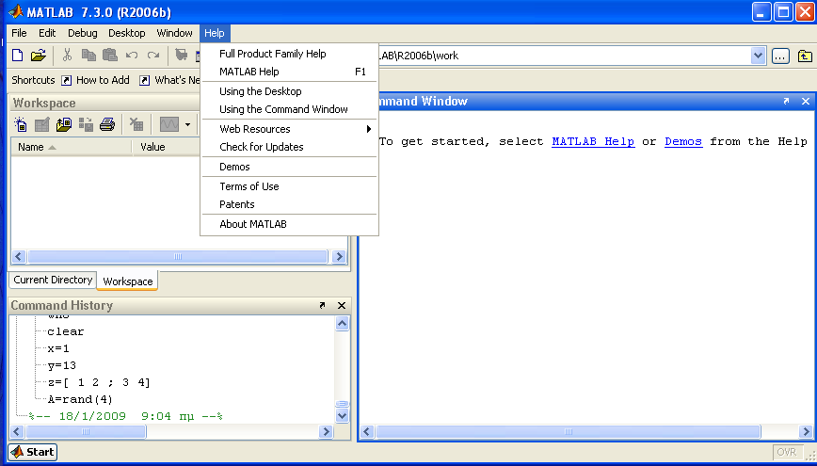The width and height of the screenshot is (817, 466).
Task: Open the Edit menu
Action: click(x=47, y=33)
